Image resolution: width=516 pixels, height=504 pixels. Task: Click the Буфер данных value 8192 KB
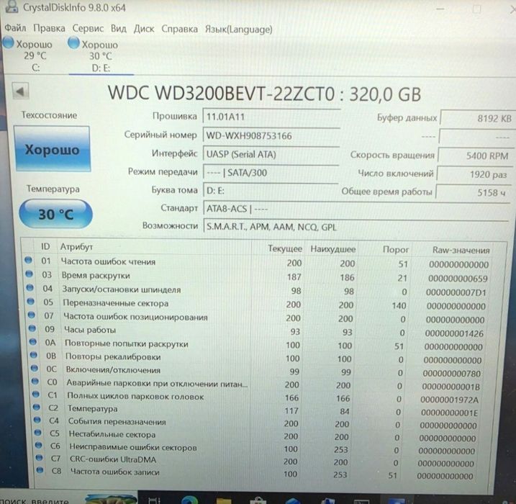478,119
